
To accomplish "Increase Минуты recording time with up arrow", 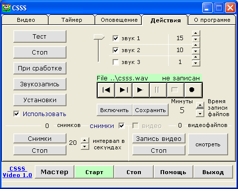I will pos(200,106).
